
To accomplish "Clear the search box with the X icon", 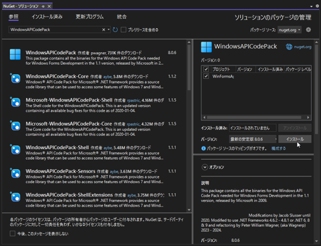I will (x=104, y=29).
